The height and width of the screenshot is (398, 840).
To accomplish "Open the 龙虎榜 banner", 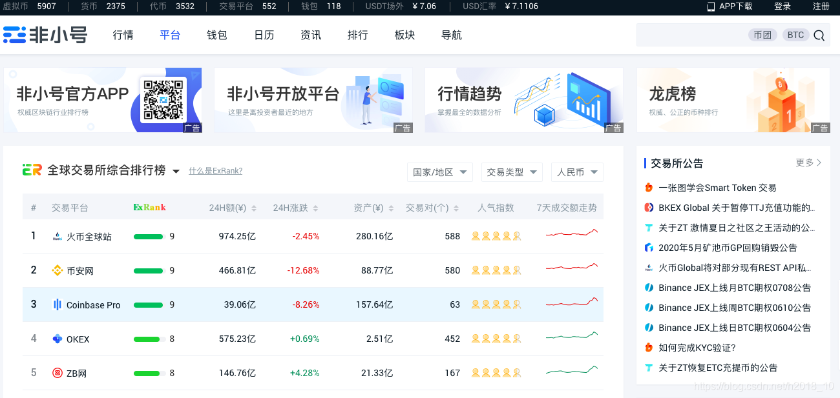I will (733, 100).
